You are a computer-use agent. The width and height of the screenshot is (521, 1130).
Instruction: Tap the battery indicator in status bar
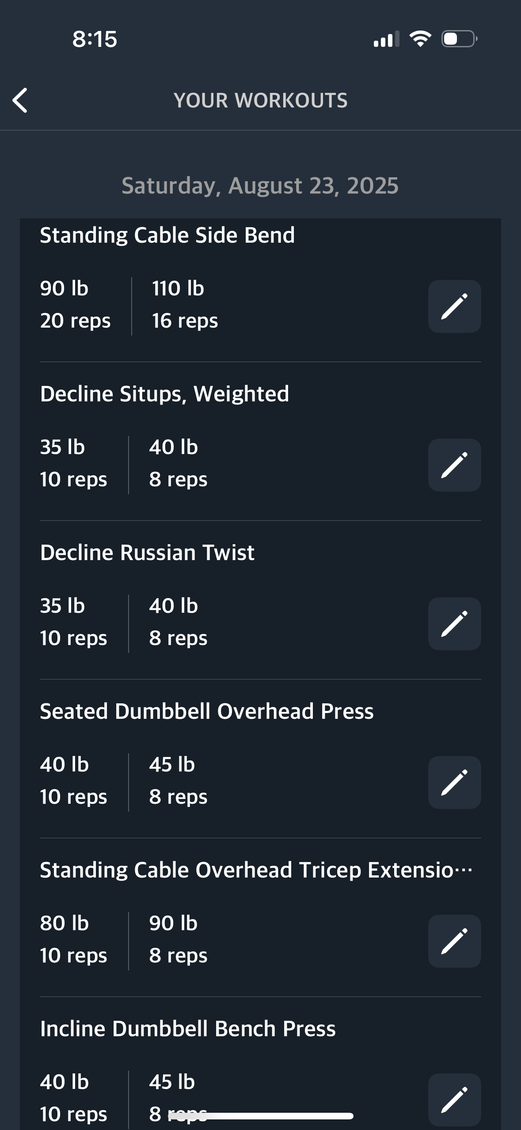pyautogui.click(x=460, y=39)
